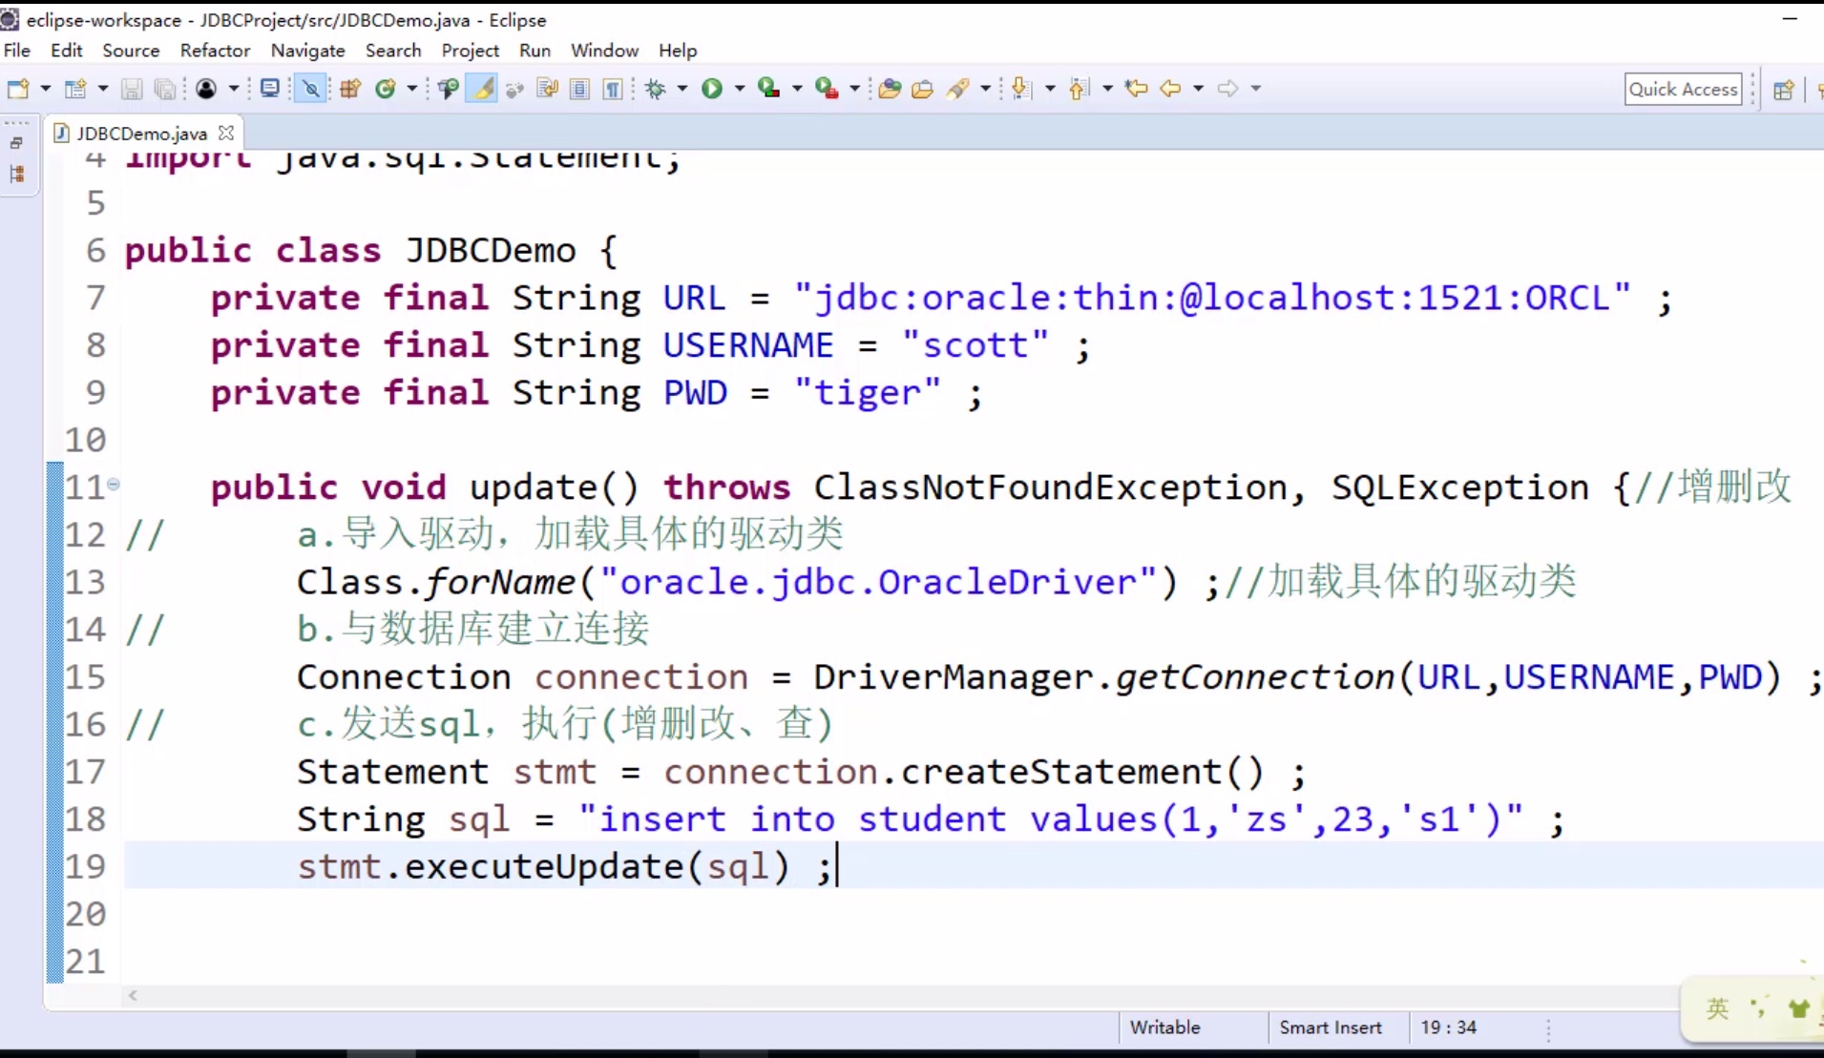
Task: Save the current file with Save icon
Action: coord(132,89)
